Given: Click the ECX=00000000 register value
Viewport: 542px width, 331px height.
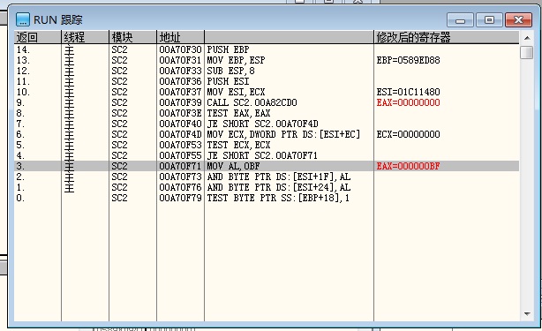Looking at the screenshot, I should point(408,134).
